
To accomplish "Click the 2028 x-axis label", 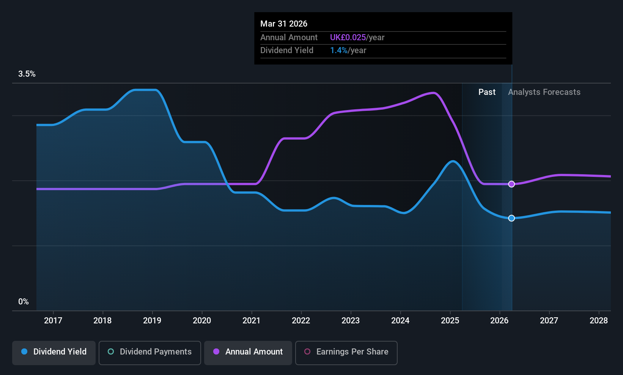I will (x=599, y=320).
